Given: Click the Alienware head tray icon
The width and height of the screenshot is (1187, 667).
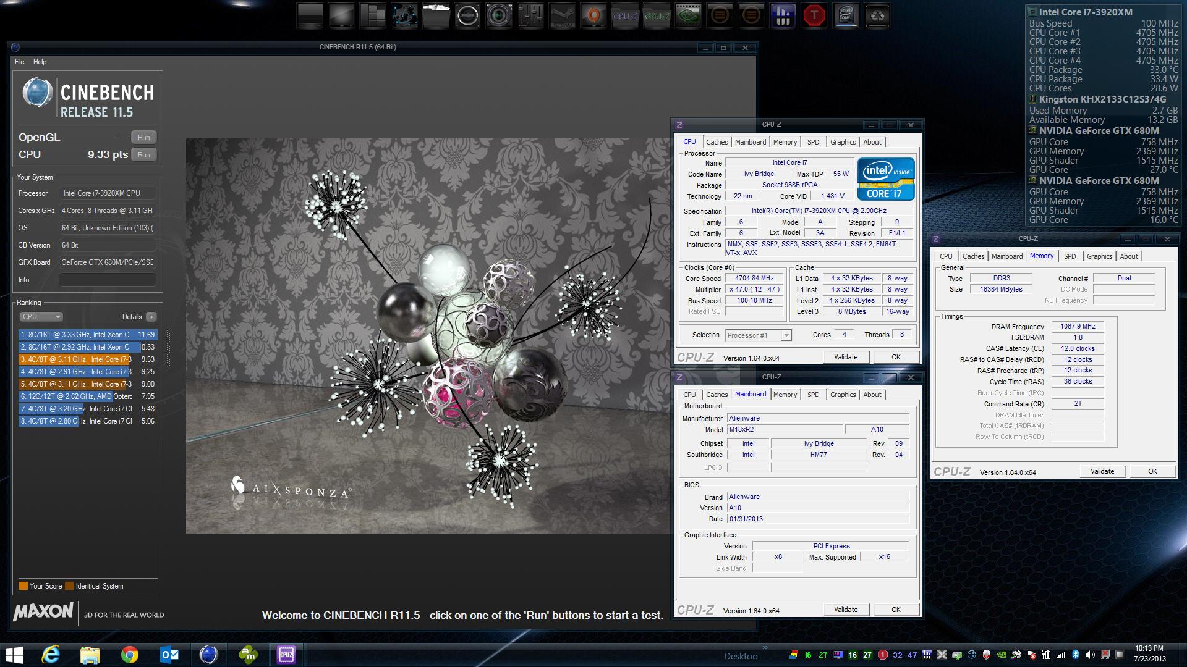Looking at the screenshot, I should [x=986, y=655].
